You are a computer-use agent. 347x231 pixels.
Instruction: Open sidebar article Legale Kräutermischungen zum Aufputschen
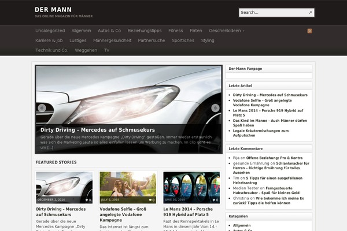pos(261,133)
